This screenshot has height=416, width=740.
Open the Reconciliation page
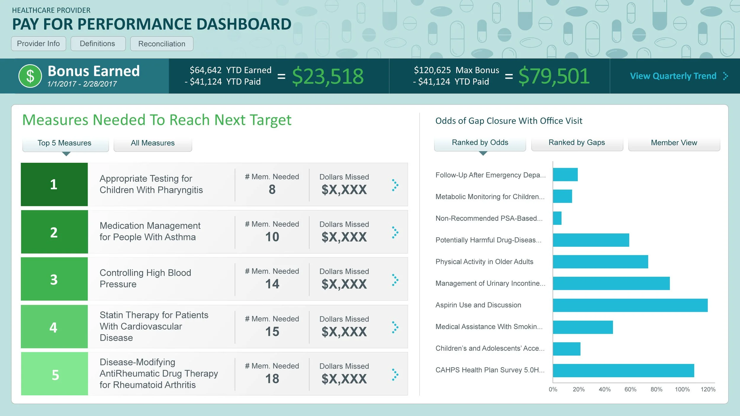[x=162, y=44]
